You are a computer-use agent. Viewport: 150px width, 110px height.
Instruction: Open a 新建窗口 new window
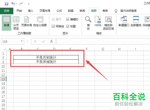coord(124,21)
